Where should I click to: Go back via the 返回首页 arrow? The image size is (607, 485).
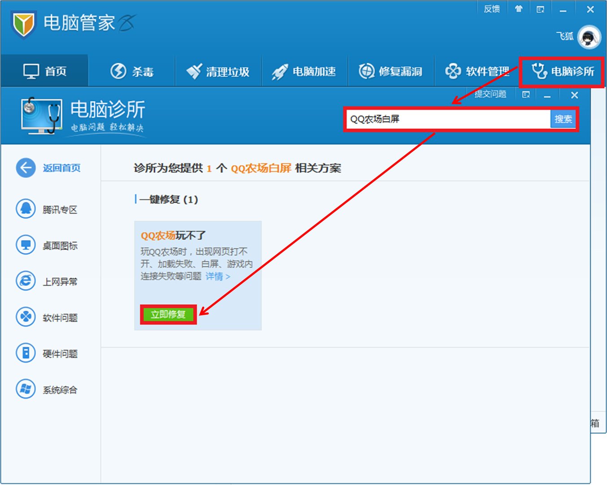click(26, 168)
